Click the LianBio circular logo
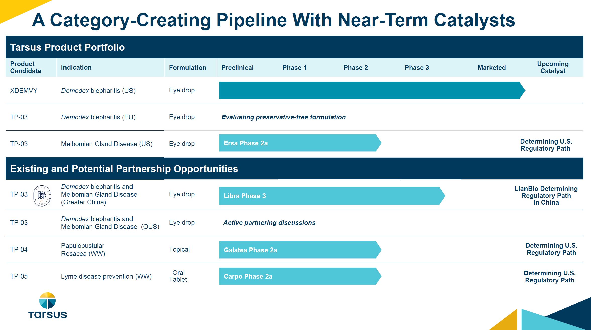Viewport: 591px width, 330px height. click(x=42, y=196)
